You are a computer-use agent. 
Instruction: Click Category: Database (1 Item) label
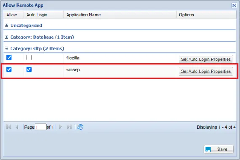pyautogui.click(x=42, y=37)
